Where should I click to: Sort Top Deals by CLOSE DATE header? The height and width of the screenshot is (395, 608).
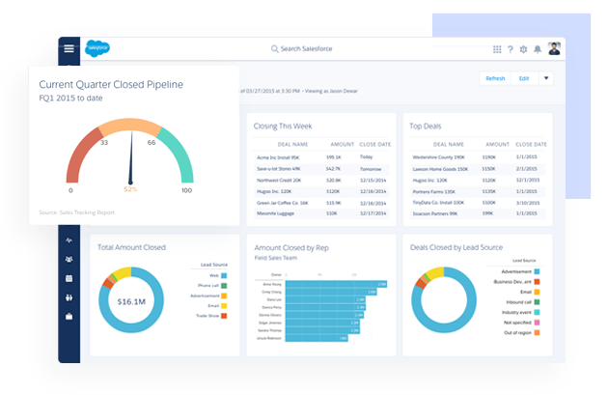tap(531, 144)
